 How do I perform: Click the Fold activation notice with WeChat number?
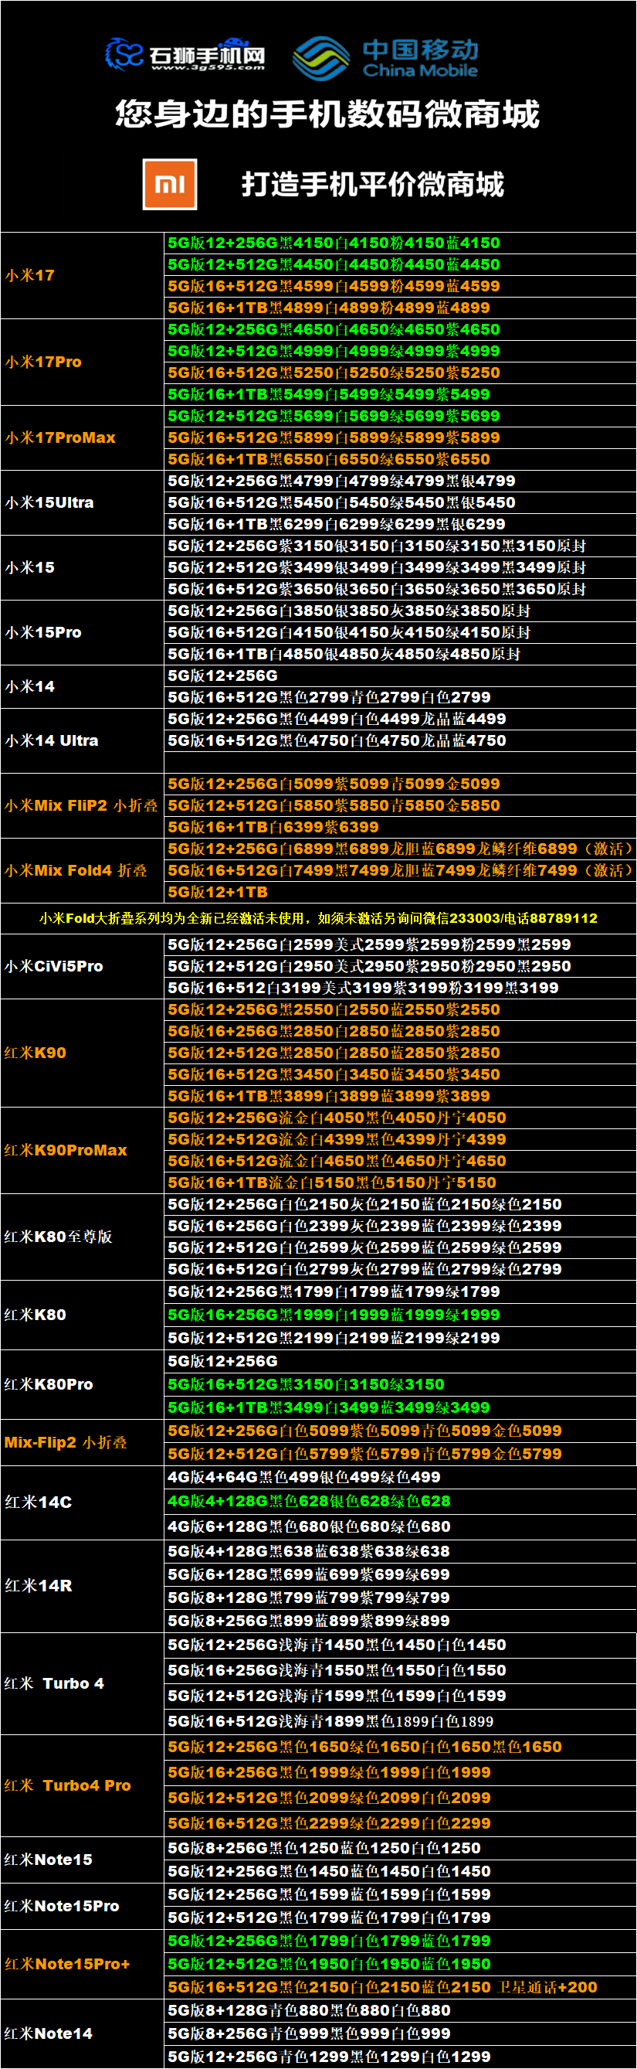[x=318, y=918]
